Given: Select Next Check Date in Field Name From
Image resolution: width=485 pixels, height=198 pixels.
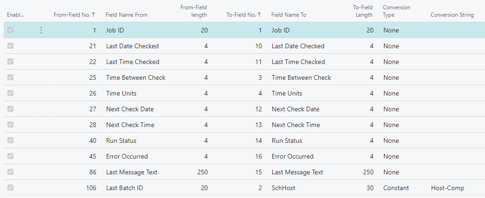Looking at the screenshot, I should point(130,109).
